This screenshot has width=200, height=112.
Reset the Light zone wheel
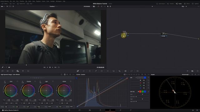click(x=53, y=81)
